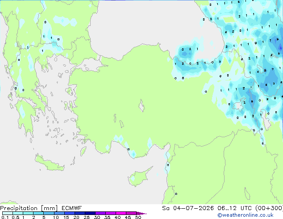Select the 2–5 mm legend swatch
This screenshot has height=219, width=283.
click(38, 213)
